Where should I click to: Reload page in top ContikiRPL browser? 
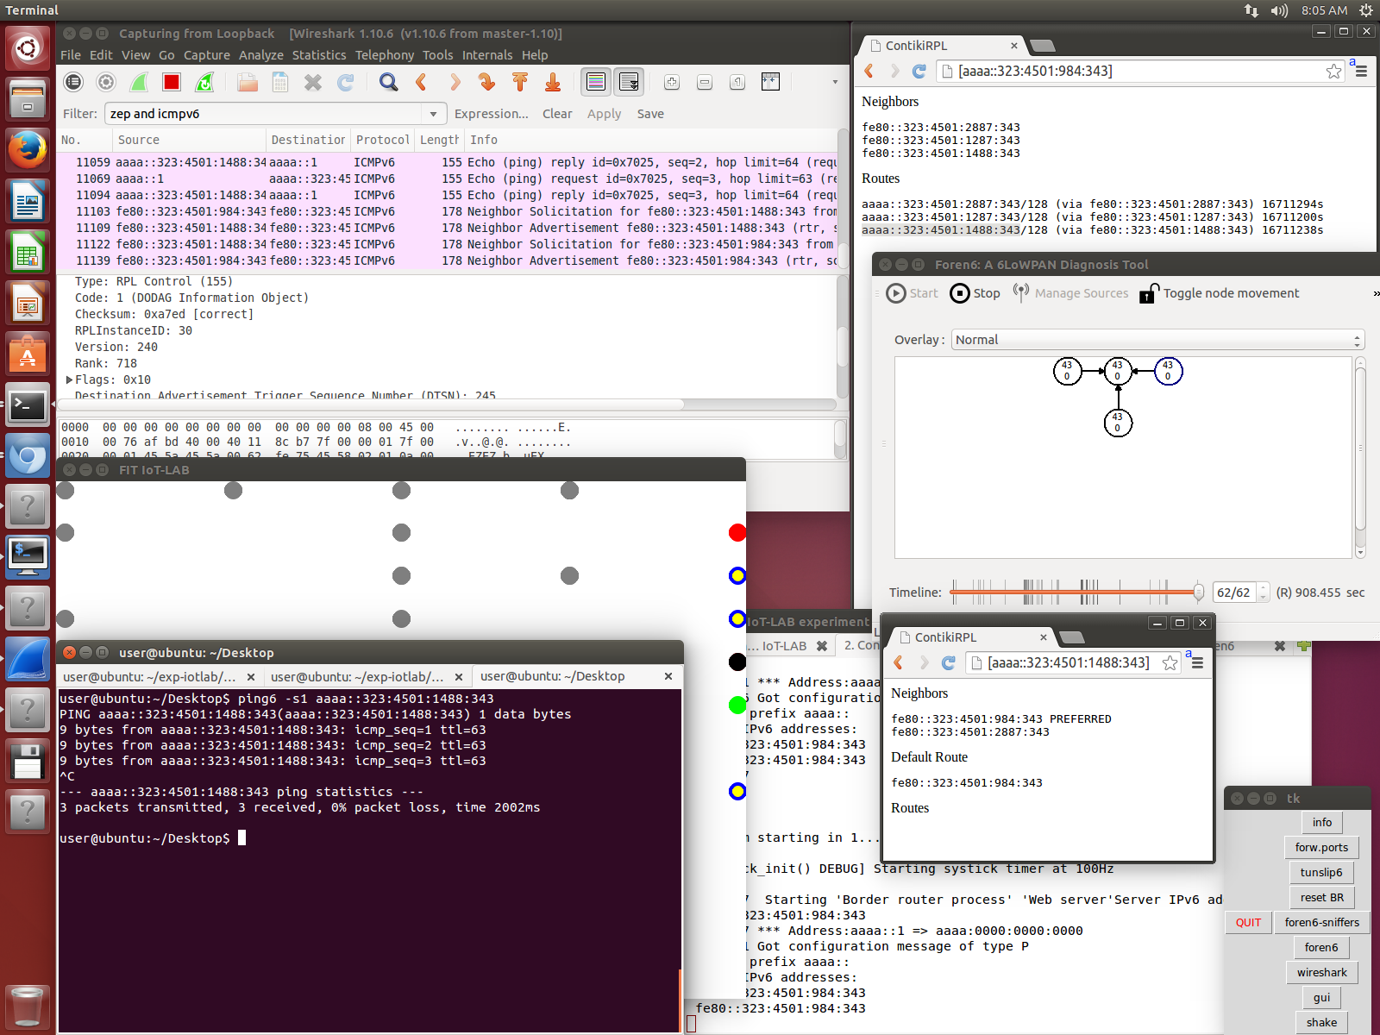pyautogui.click(x=919, y=71)
